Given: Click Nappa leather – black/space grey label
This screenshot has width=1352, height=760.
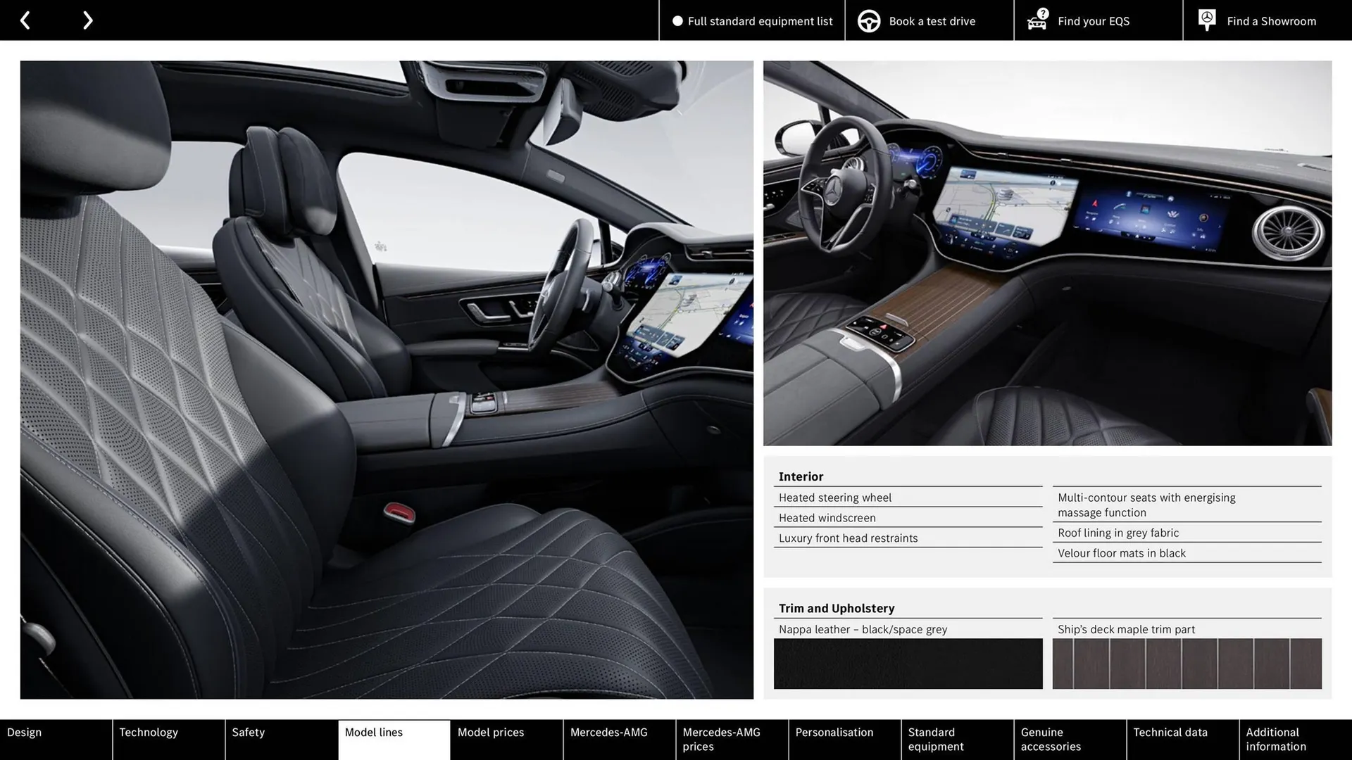Looking at the screenshot, I should tap(863, 629).
